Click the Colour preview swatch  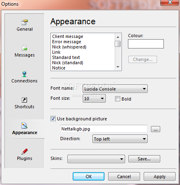(x=146, y=44)
